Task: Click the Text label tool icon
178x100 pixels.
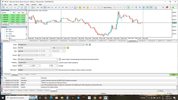Action: click(29, 7)
